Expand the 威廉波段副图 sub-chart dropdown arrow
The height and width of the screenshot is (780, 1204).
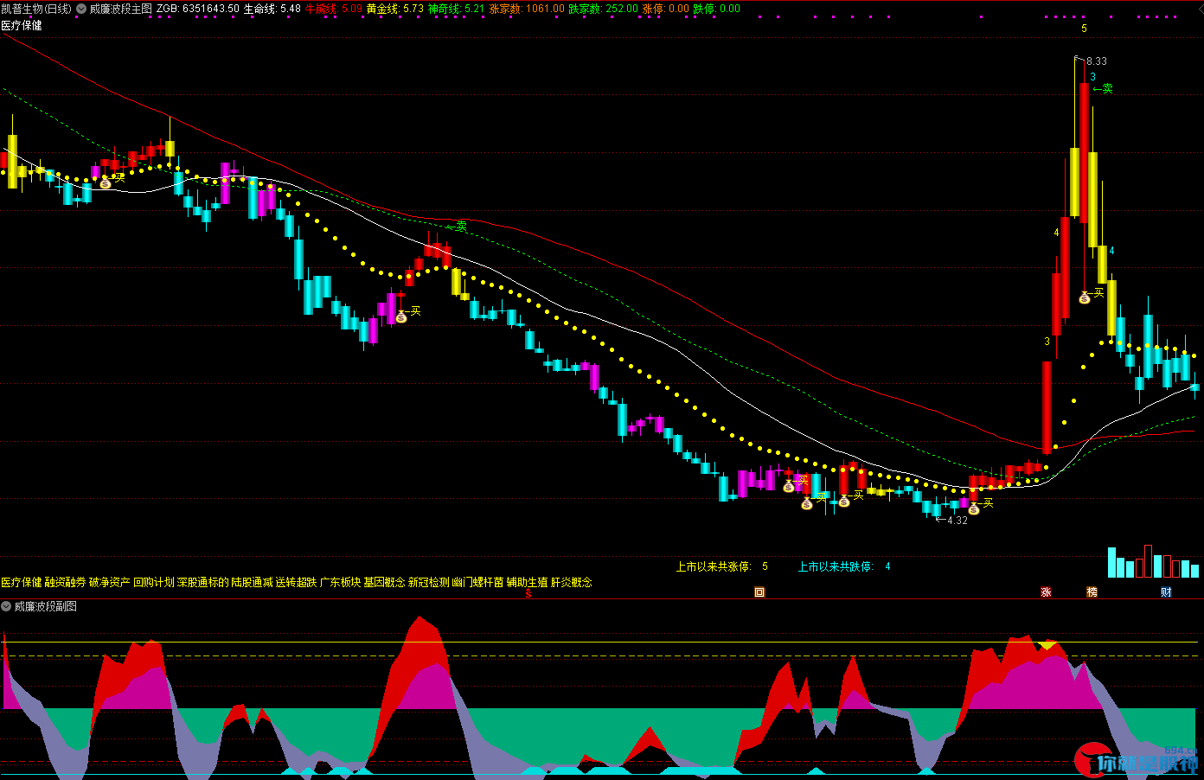[x=6, y=606]
